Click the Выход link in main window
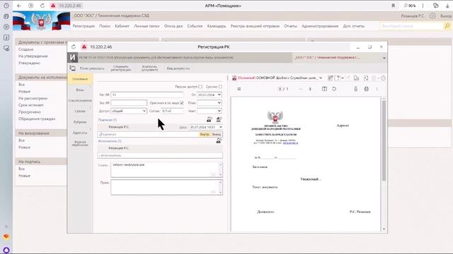Viewport: 453px width, 254px height. tap(446, 16)
